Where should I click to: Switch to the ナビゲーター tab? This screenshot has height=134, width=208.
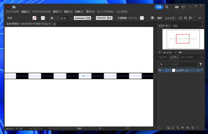[164, 26]
